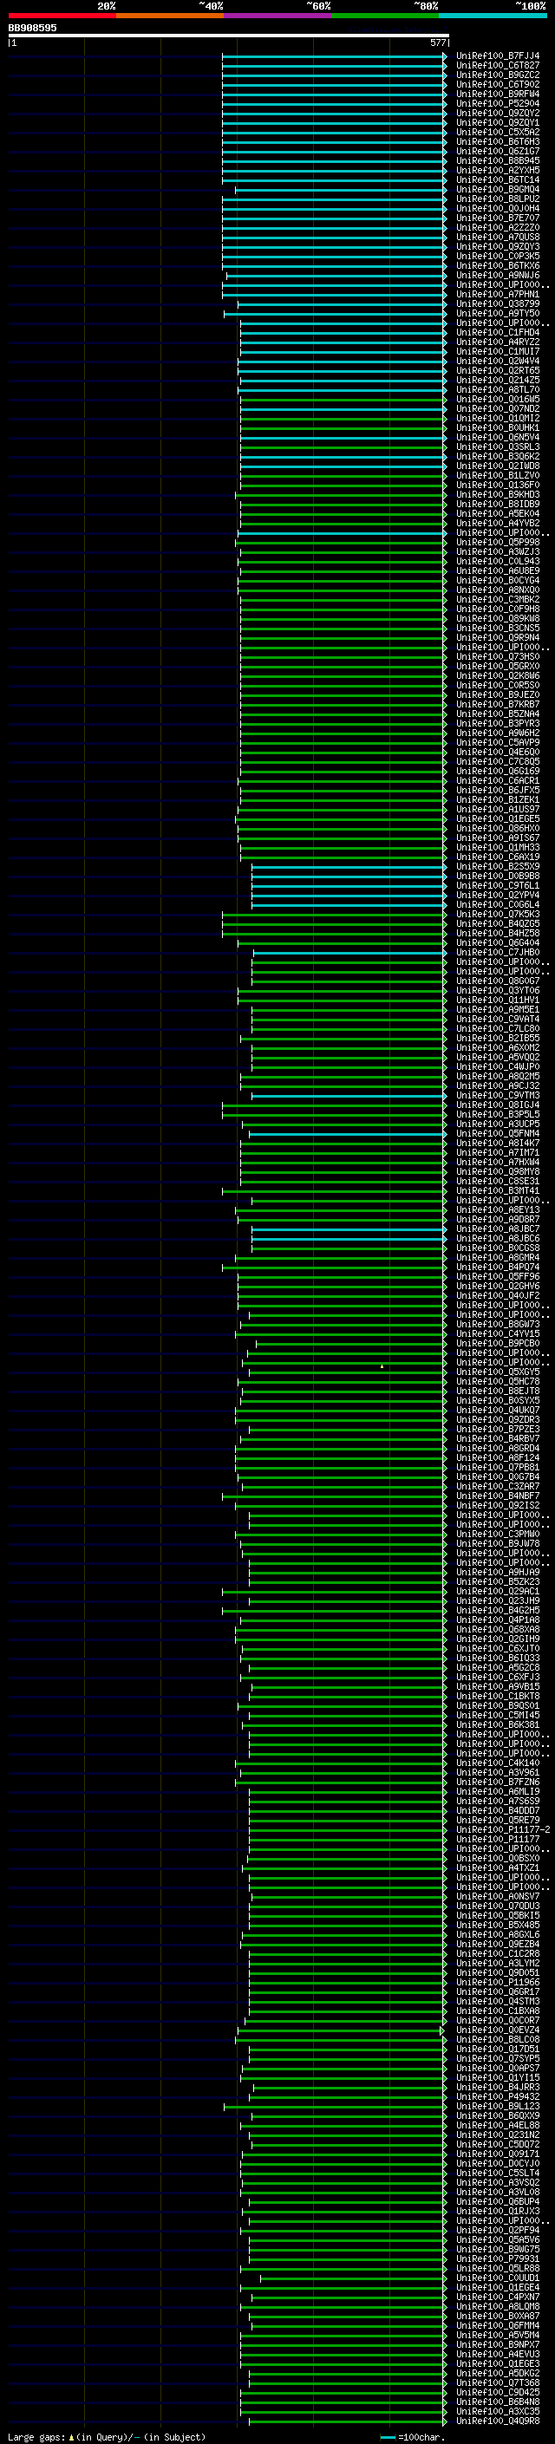The image size is (555, 2444).
Task: Click the =100char. scale legend
Action: [411, 2436]
